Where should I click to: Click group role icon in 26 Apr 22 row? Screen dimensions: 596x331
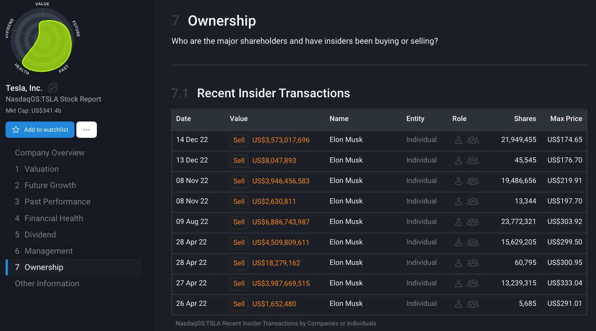pyautogui.click(x=473, y=304)
